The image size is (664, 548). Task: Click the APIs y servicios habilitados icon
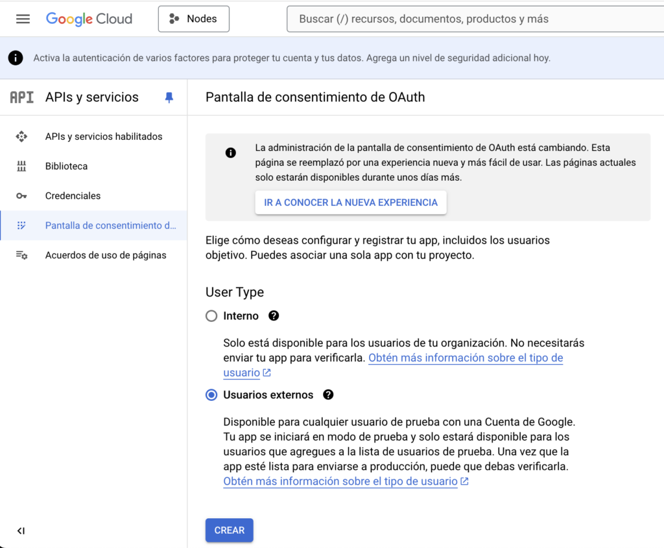pos(21,137)
